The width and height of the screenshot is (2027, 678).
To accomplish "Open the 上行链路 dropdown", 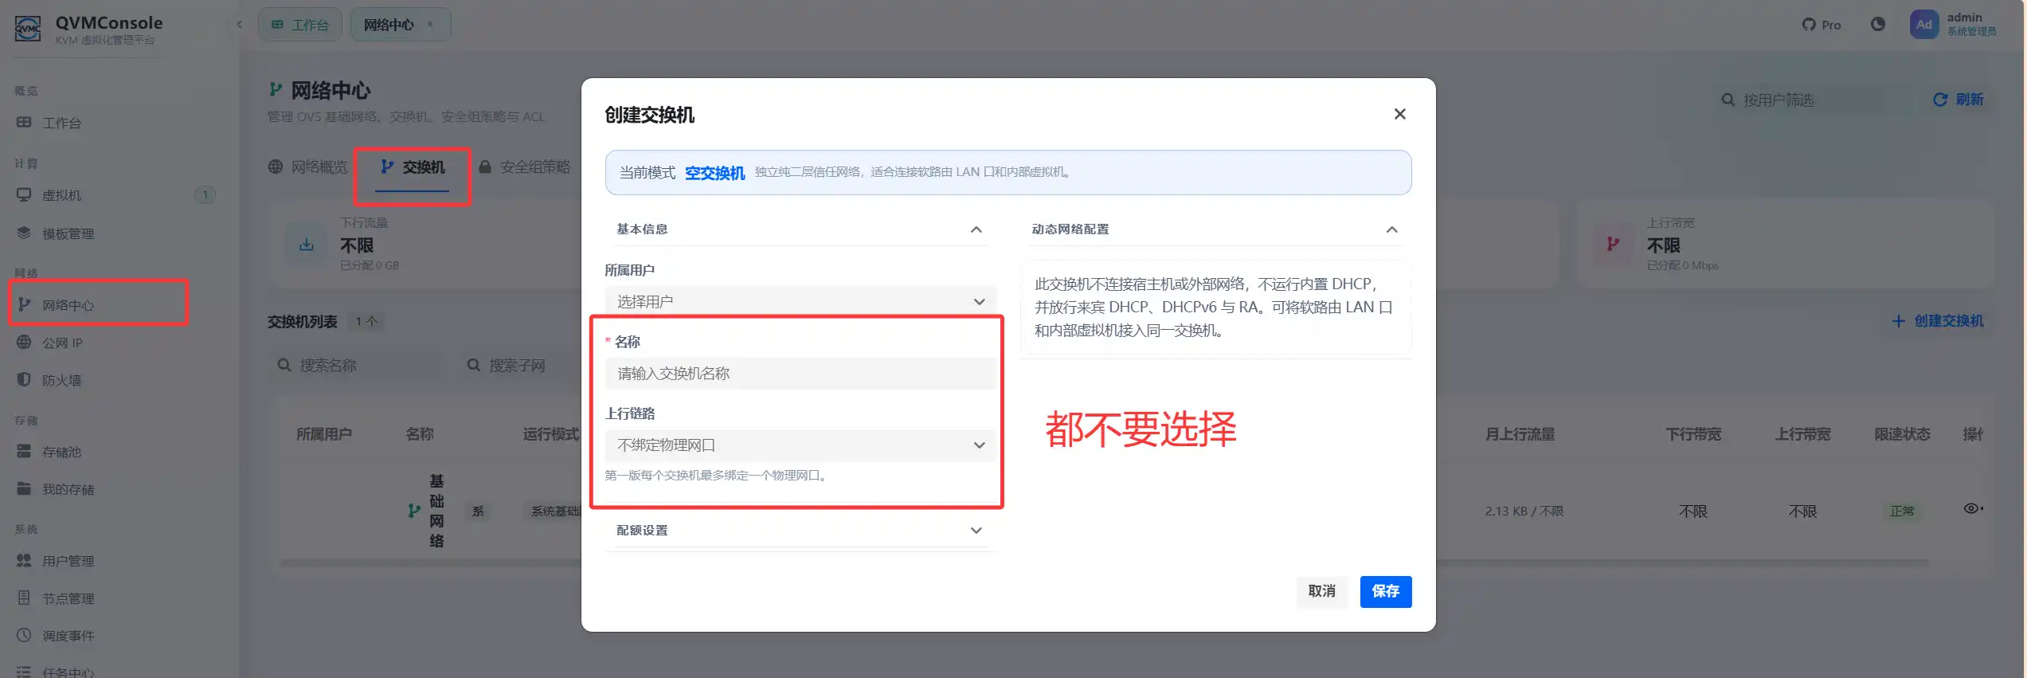I will [x=800, y=445].
